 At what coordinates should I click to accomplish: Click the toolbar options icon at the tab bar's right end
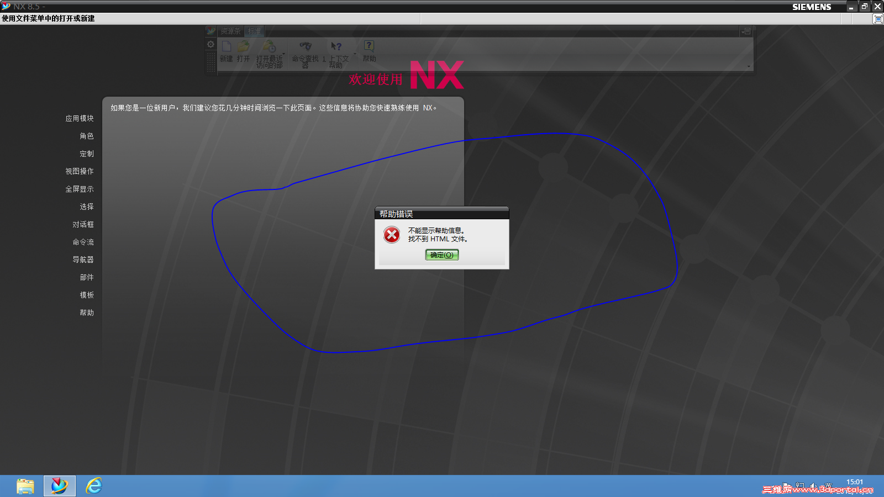[x=746, y=31]
